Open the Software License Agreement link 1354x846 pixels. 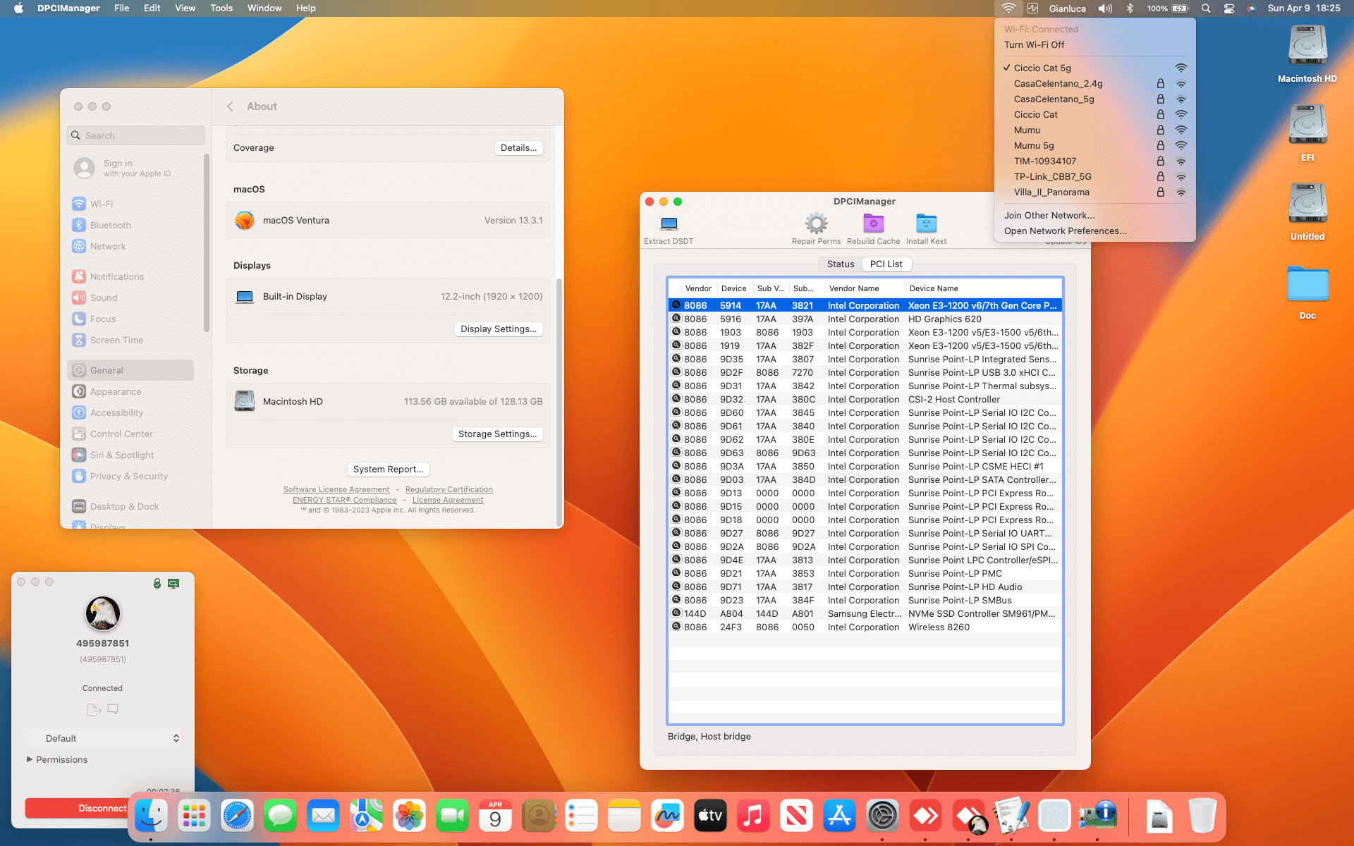pos(336,489)
